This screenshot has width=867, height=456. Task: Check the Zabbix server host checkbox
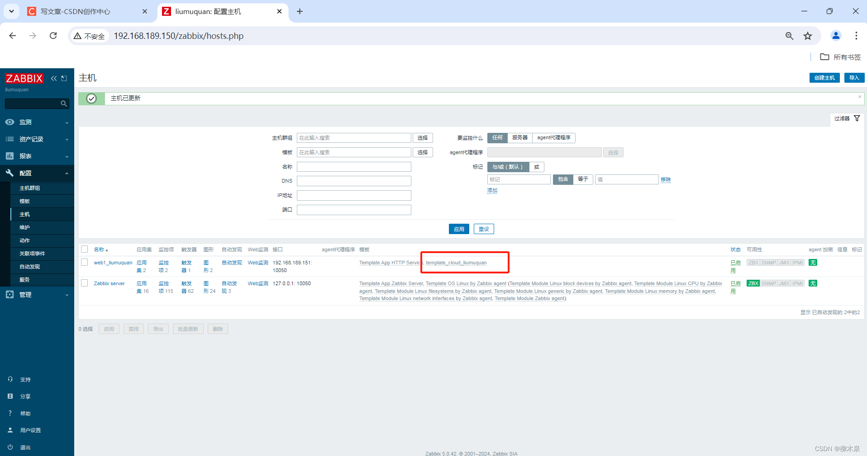[85, 283]
